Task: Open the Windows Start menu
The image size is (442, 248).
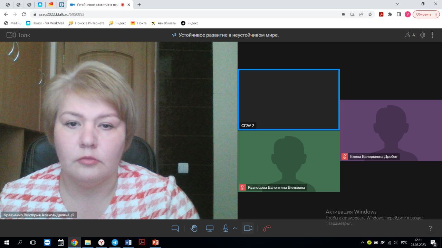Action: (x=6, y=242)
